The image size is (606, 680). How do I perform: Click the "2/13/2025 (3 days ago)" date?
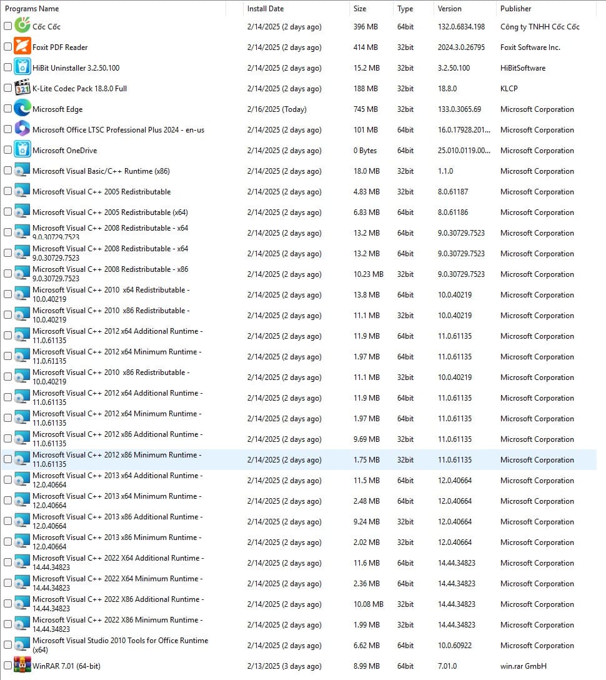tap(284, 666)
